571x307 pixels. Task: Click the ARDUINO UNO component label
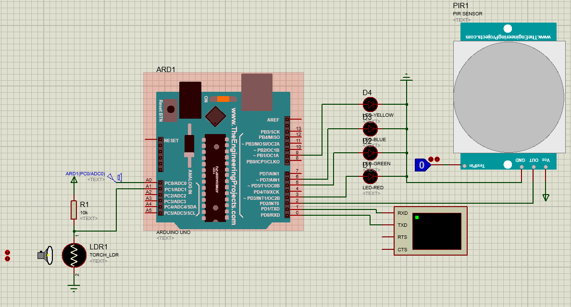pos(174,233)
